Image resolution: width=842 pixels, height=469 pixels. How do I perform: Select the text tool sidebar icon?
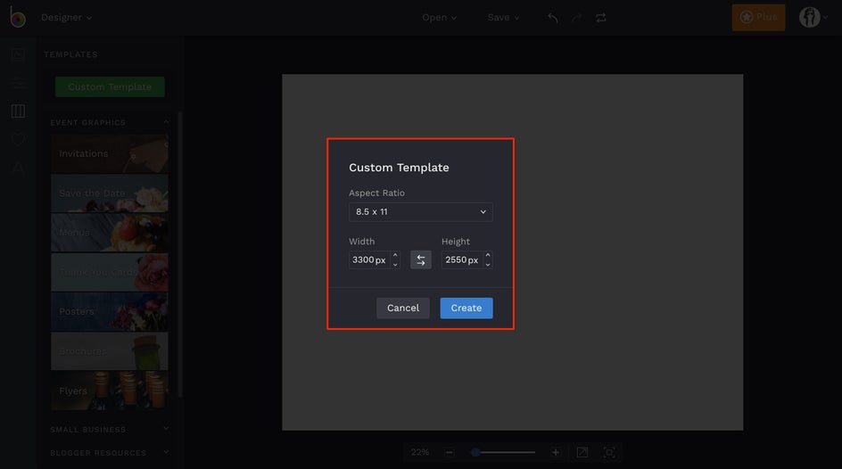pyautogui.click(x=18, y=168)
